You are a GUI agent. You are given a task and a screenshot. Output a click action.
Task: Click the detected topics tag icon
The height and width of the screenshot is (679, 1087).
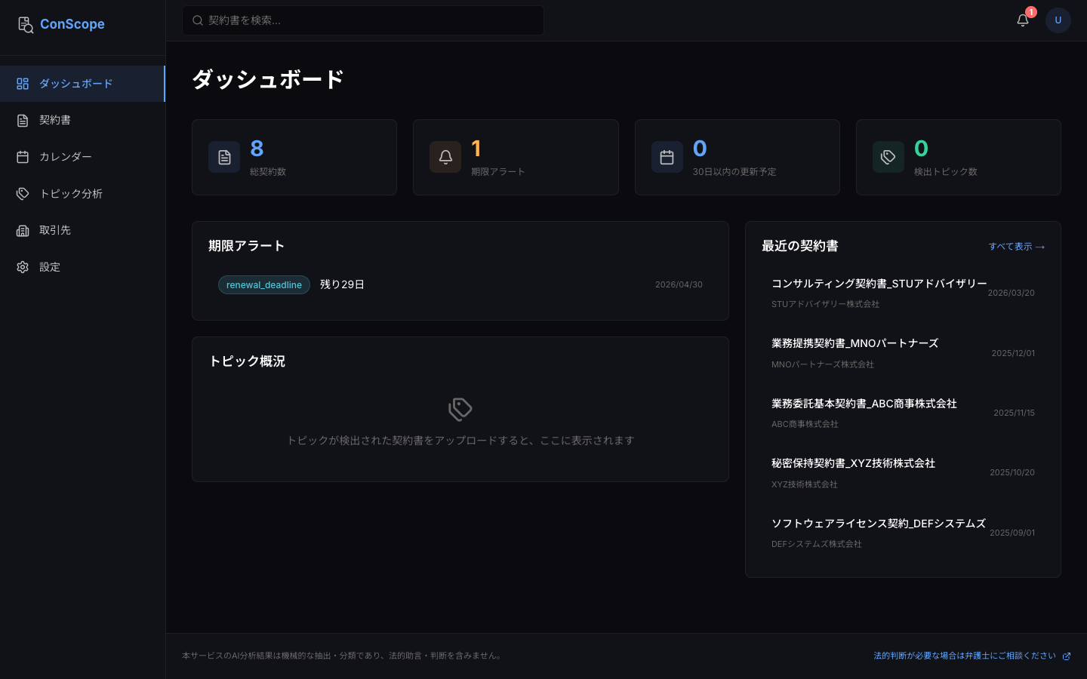[888, 157]
